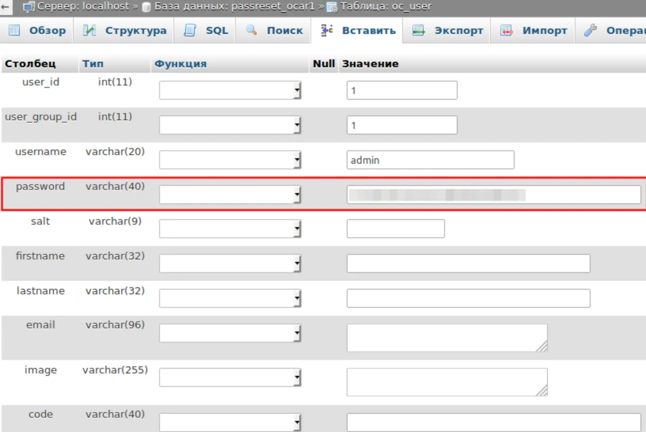The width and height of the screenshot is (646, 432).
Task: Select the Экспорт tab
Action: 447,30
